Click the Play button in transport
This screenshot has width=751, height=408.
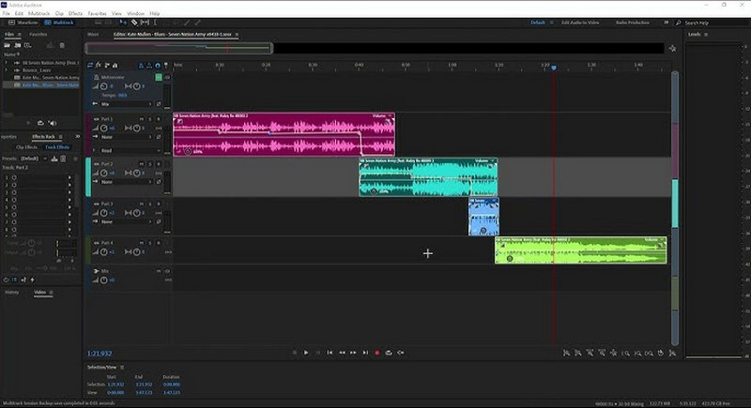(x=306, y=353)
